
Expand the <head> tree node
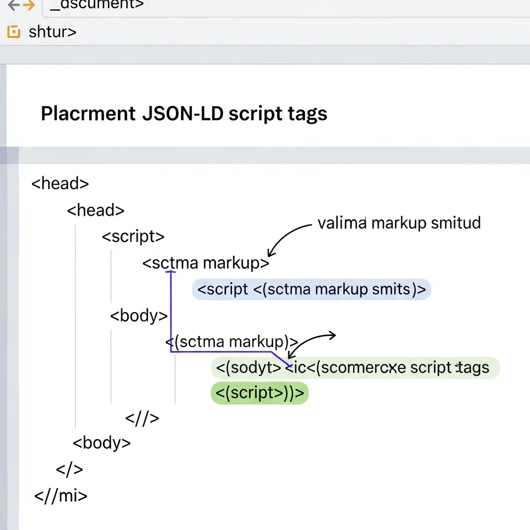(x=60, y=183)
